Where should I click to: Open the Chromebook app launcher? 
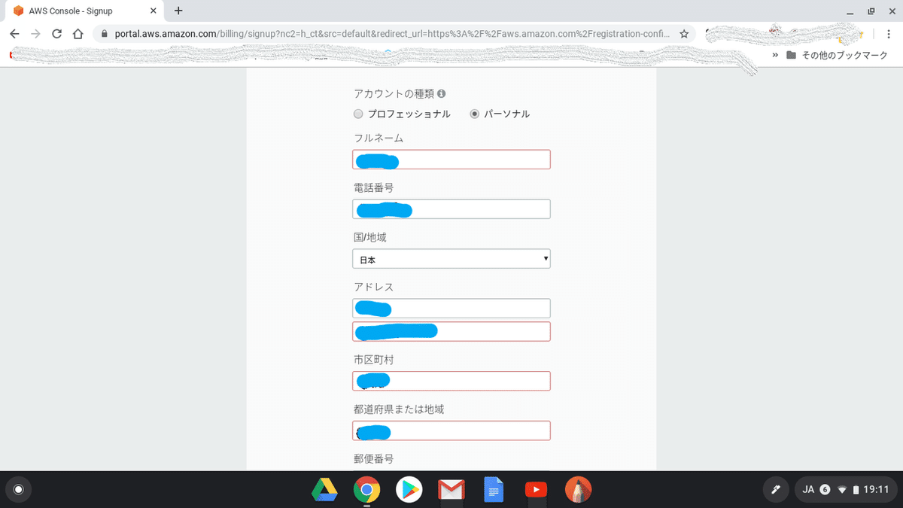18,489
